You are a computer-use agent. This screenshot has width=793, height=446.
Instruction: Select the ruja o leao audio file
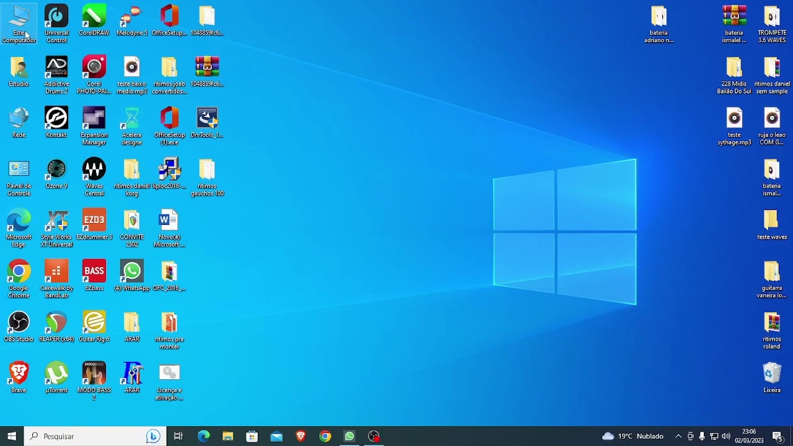click(772, 126)
